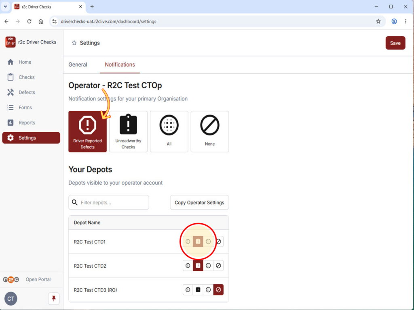The image size is (414, 310).
Task: Set R2C Test CTD1 notifications to none
Action: click(218, 241)
